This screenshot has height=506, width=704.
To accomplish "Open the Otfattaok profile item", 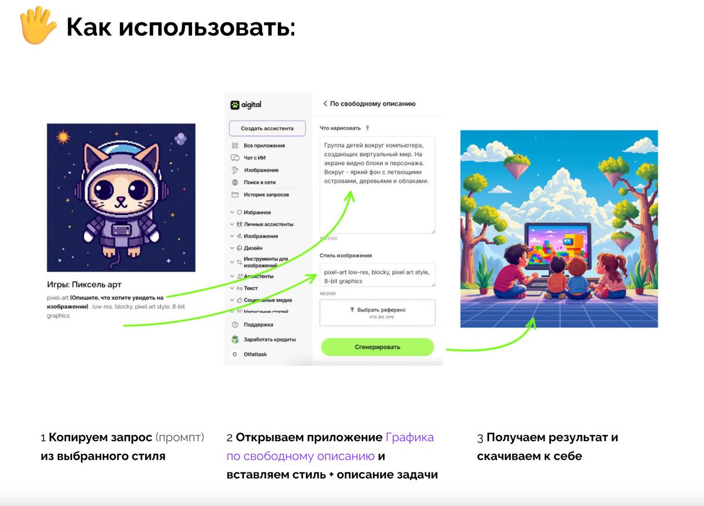I will point(250,354).
